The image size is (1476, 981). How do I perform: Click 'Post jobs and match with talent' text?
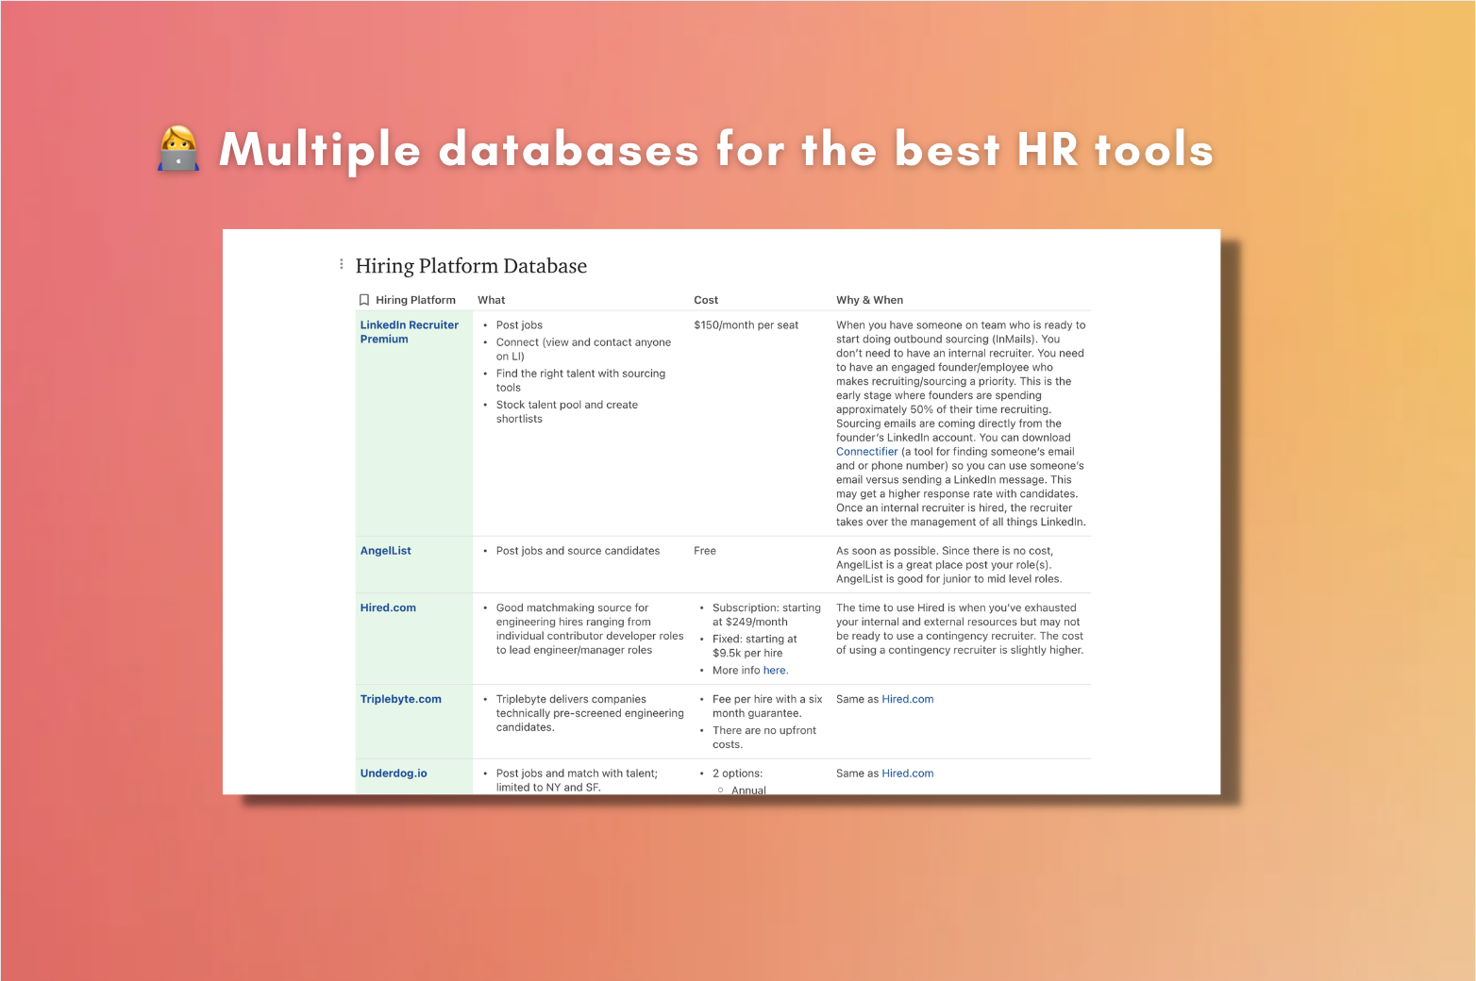(577, 780)
